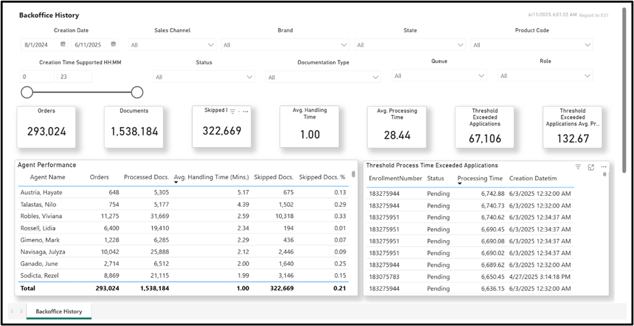The width and height of the screenshot is (634, 326).
Task: Click filter icon on Skipped card
Action: 232,111
